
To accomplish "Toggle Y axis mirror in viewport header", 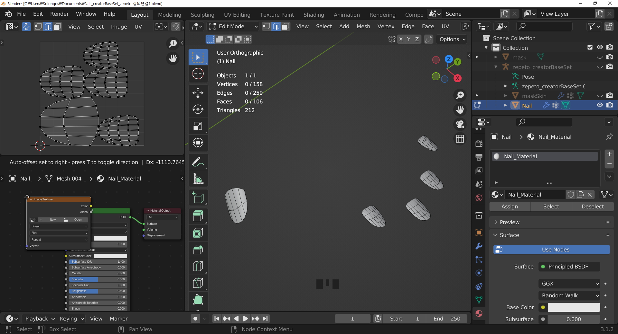I will pyautogui.click(x=409, y=39).
